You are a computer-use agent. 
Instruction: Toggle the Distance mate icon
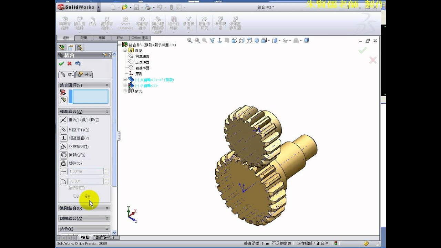(64, 171)
